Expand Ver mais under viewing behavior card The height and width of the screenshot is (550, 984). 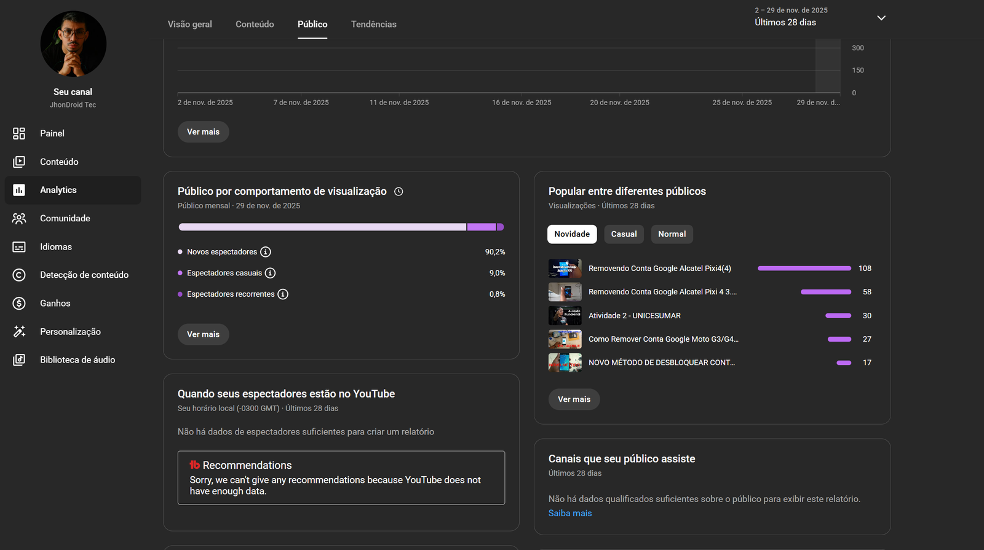203,334
